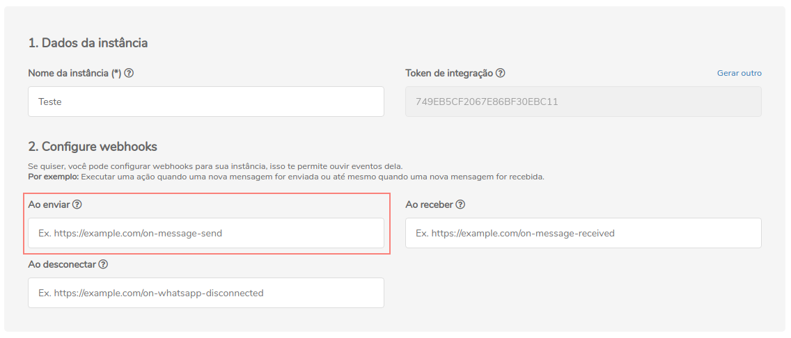Viewport: 791px width, 338px height.
Task: Click the "Ao desconectar" field label
Action: (x=62, y=264)
